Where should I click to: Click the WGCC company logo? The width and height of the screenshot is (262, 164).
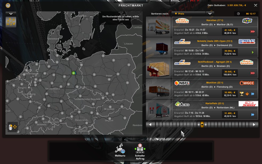(247, 83)
